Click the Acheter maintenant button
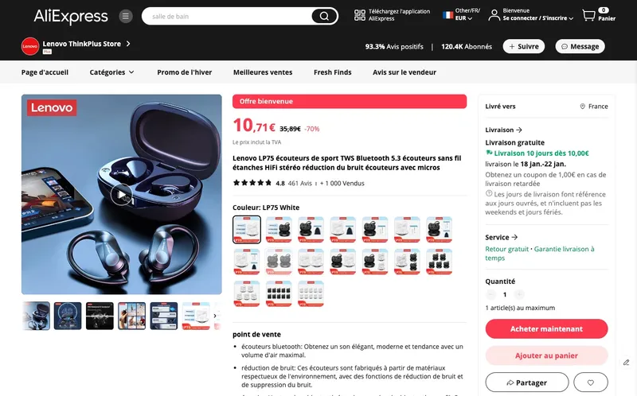 coord(546,329)
